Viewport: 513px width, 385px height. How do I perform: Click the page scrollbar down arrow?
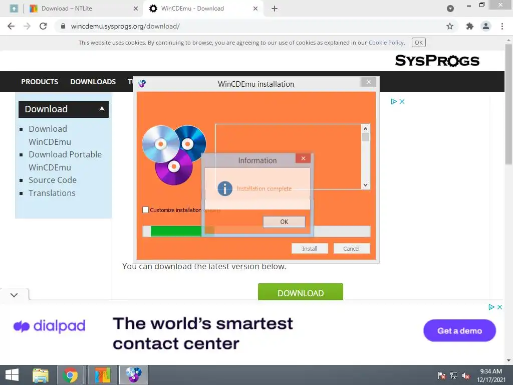[x=508, y=360]
